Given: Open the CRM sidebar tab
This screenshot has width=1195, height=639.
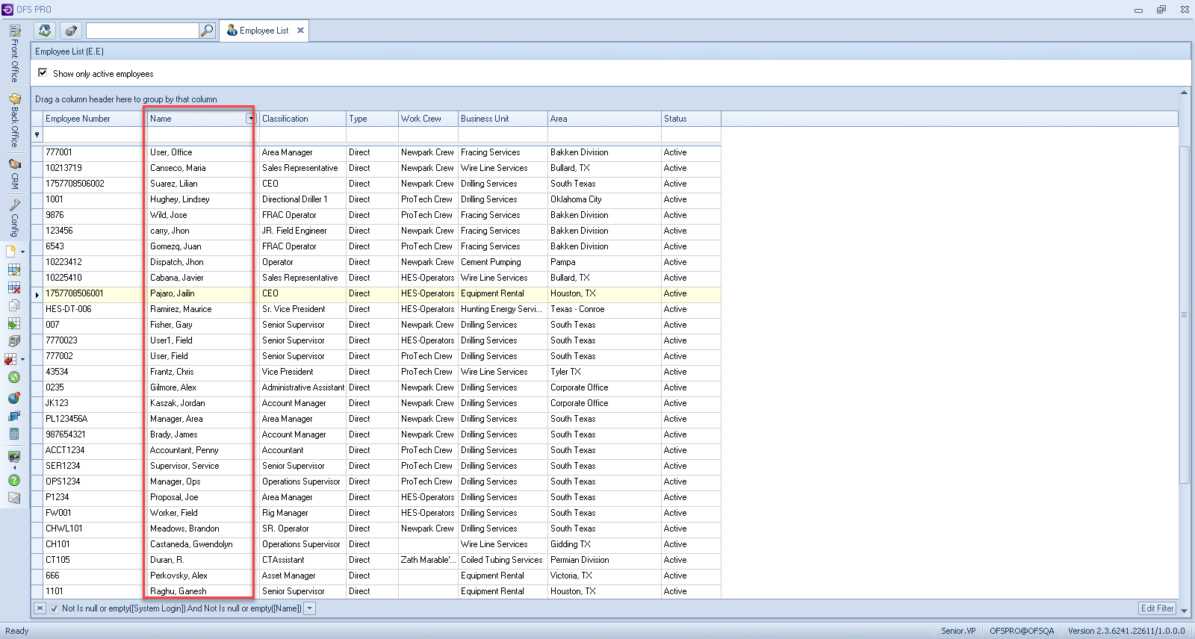Looking at the screenshot, I should (x=14, y=173).
